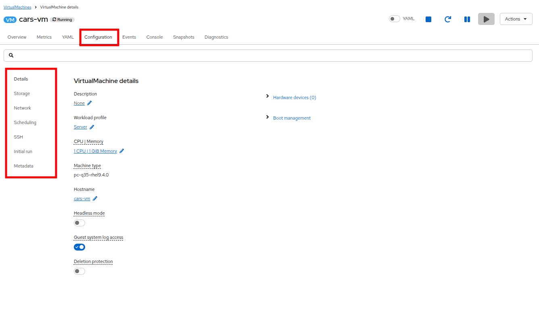Click into the configuration search field
This screenshot has height=319, width=539.
click(268, 56)
